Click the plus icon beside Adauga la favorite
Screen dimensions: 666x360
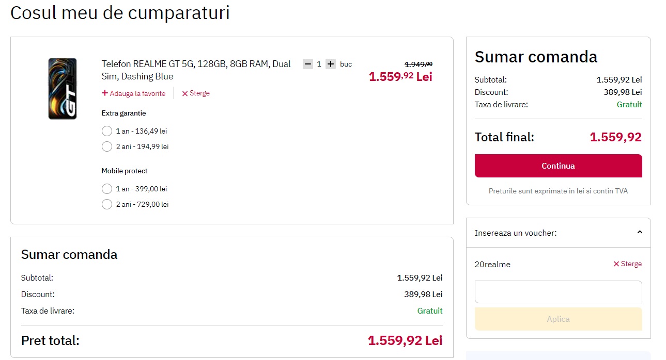click(105, 93)
